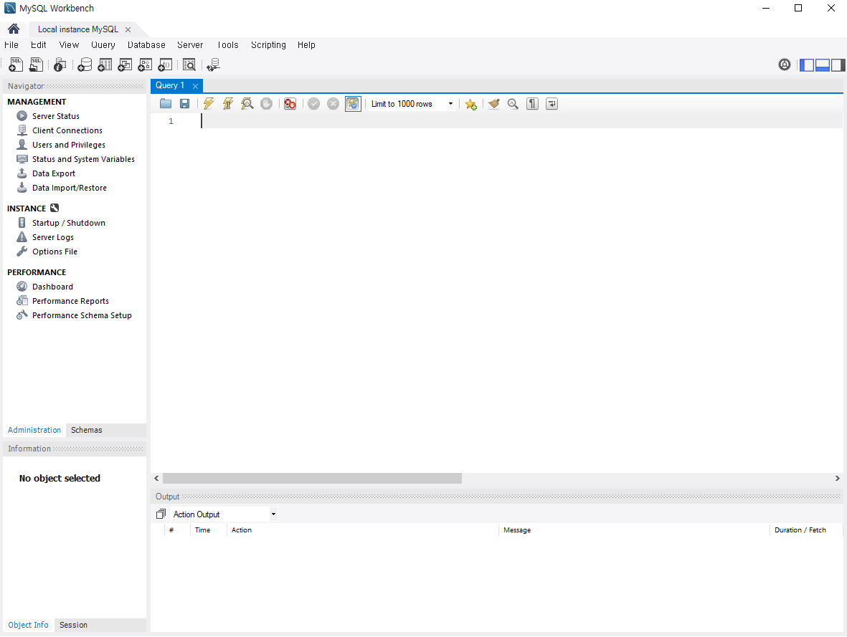Screen dimensions: 847x637
Task: Switch to Session tab
Action: pyautogui.click(x=73, y=625)
